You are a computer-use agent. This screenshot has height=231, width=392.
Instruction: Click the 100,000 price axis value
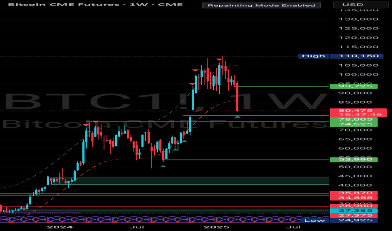click(x=358, y=75)
